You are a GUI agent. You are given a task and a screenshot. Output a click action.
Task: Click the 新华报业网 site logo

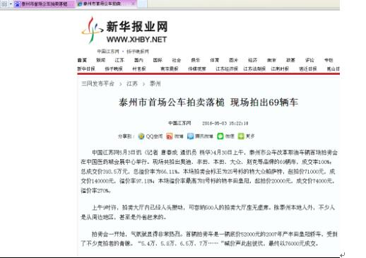[125, 30]
